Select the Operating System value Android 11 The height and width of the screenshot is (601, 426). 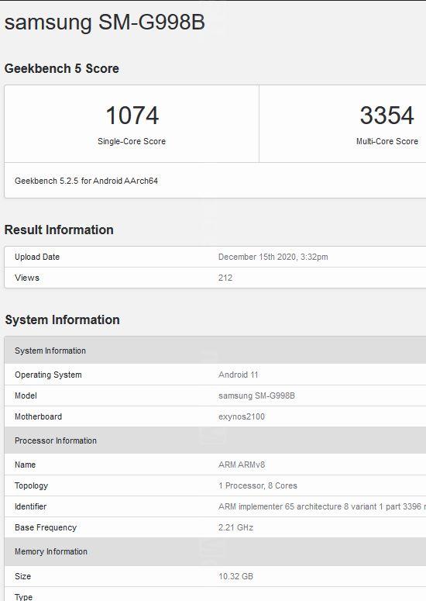[238, 375]
